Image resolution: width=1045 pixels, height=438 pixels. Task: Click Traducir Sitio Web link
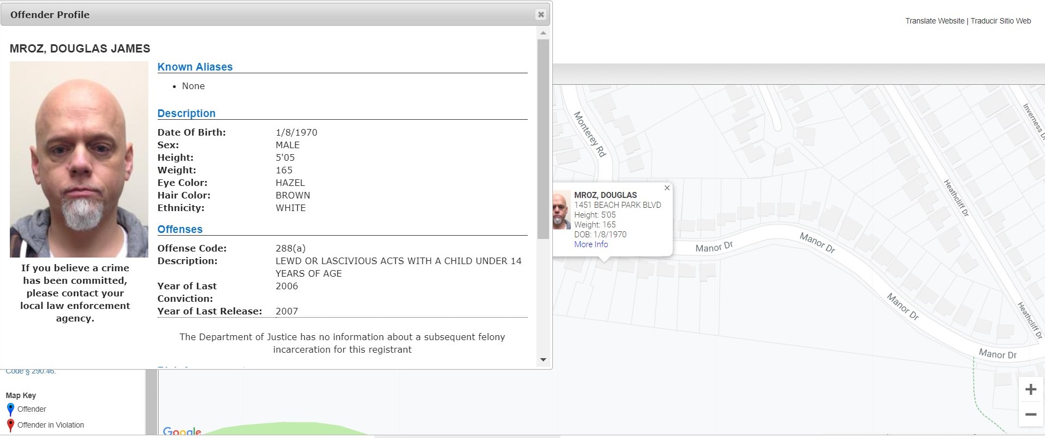coord(1001,21)
